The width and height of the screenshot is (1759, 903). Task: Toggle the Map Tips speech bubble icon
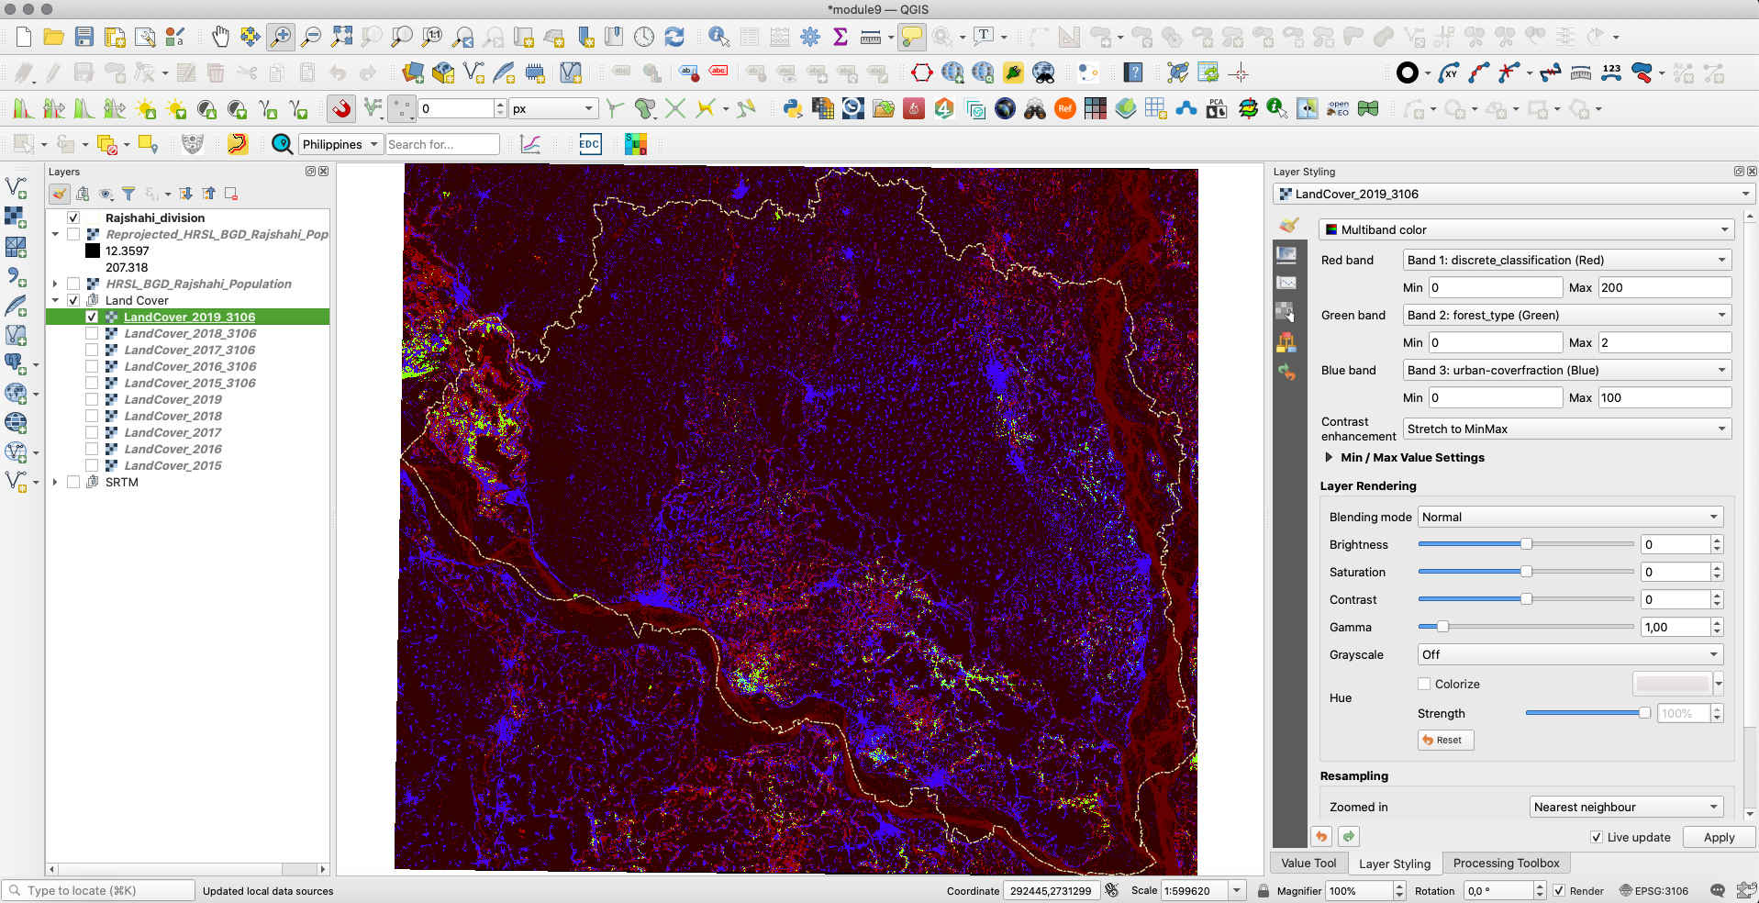click(912, 37)
